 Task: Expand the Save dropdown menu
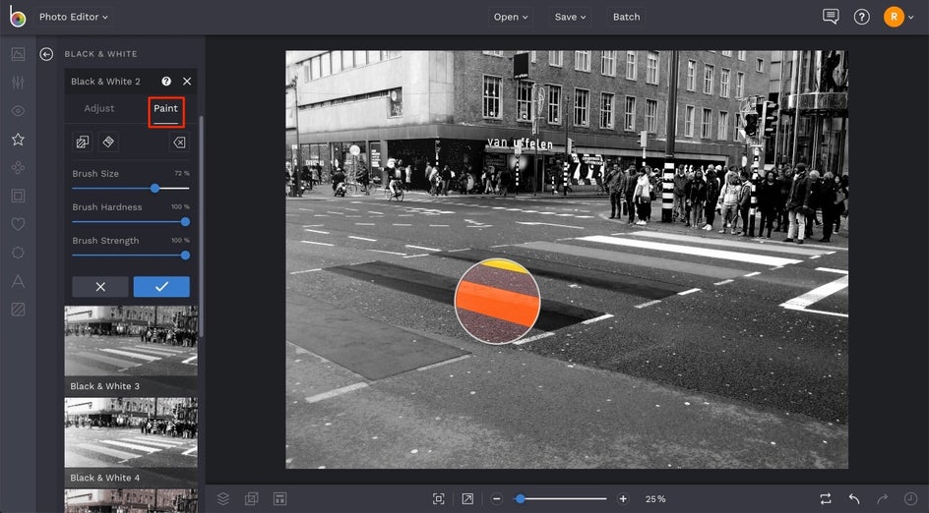570,17
